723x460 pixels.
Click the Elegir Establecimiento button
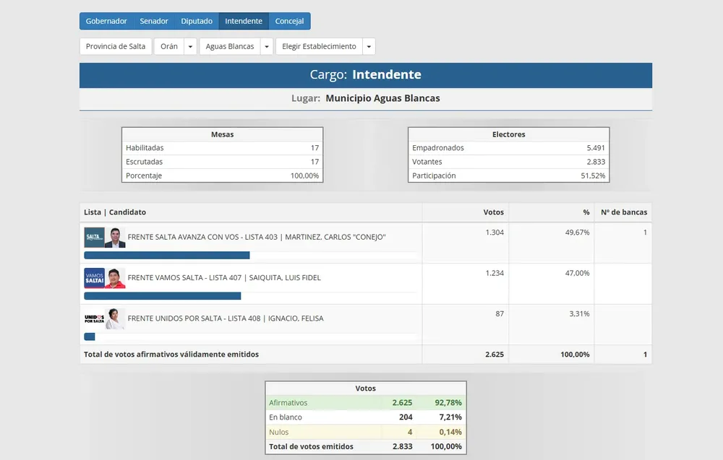tap(319, 46)
